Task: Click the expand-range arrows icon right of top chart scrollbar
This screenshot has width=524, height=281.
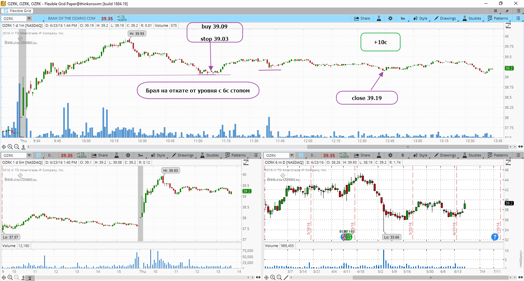Action: [520, 147]
